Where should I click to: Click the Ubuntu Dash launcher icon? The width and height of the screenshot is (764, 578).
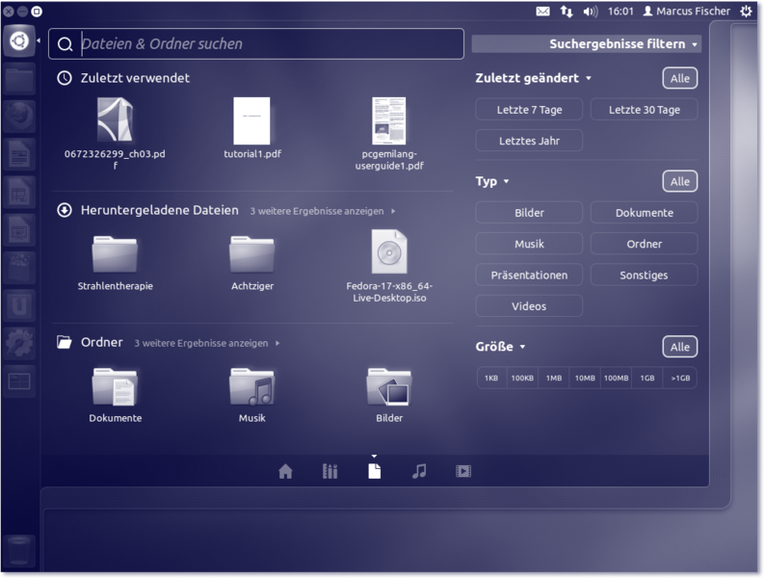19,41
